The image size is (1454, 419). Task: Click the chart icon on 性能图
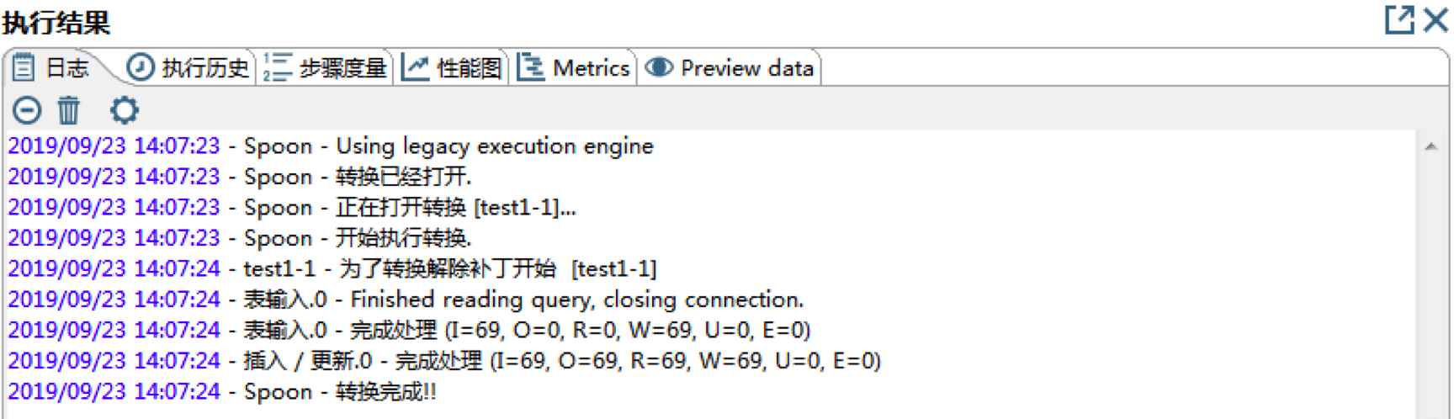416,68
